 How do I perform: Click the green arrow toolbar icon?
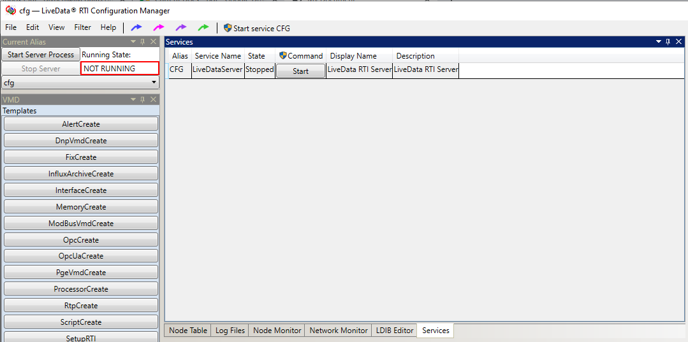click(203, 27)
